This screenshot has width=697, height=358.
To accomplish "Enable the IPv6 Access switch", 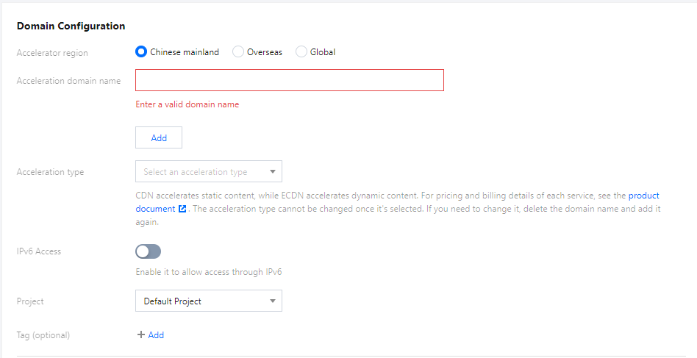I will click(148, 251).
